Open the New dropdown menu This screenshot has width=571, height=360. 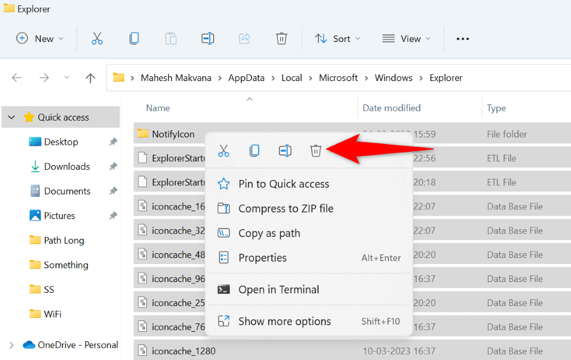(x=40, y=38)
